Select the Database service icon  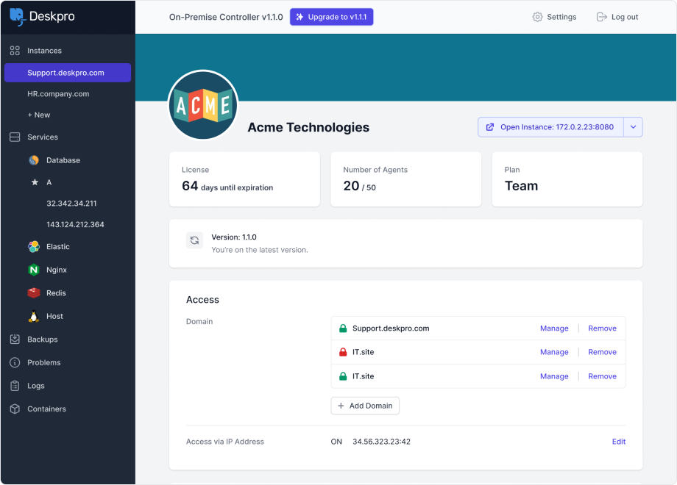pos(33,160)
